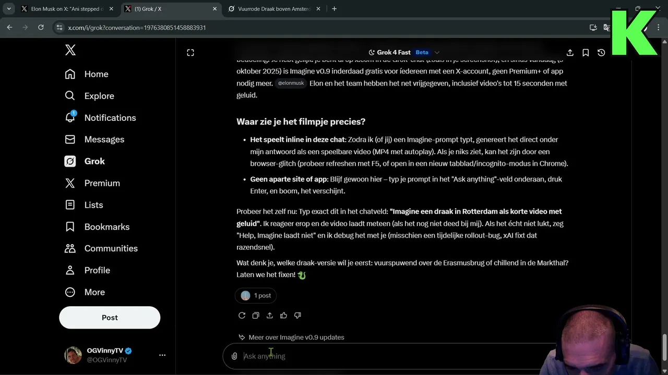Open Grok chat history
This screenshot has width=668, height=375.
(x=601, y=53)
